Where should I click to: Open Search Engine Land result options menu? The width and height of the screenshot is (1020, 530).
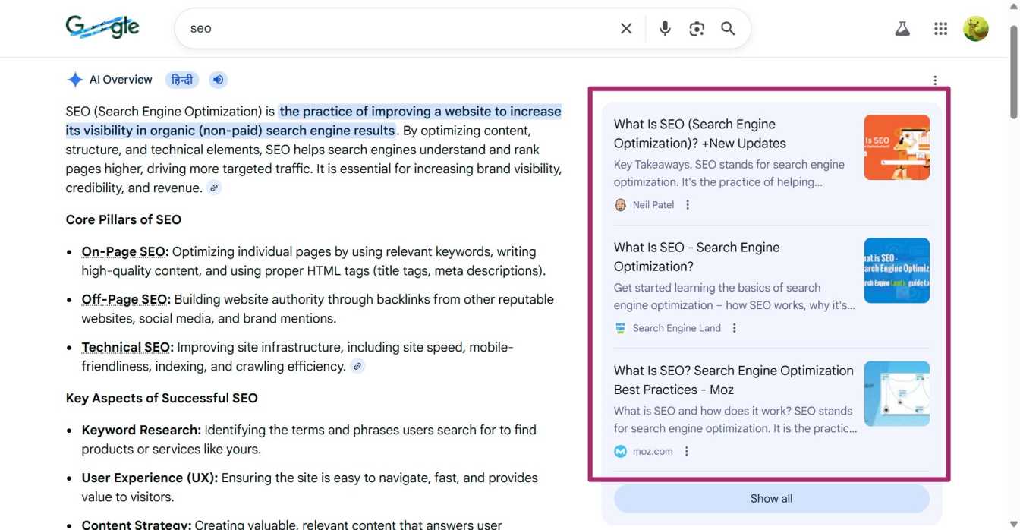point(733,327)
